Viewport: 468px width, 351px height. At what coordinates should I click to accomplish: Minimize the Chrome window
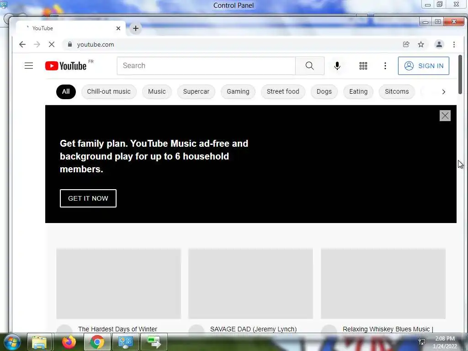pos(425,21)
